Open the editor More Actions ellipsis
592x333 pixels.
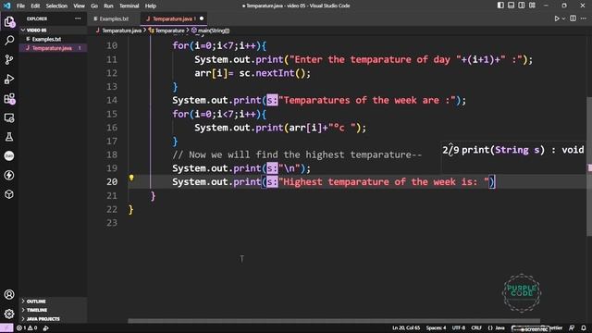click(x=584, y=18)
